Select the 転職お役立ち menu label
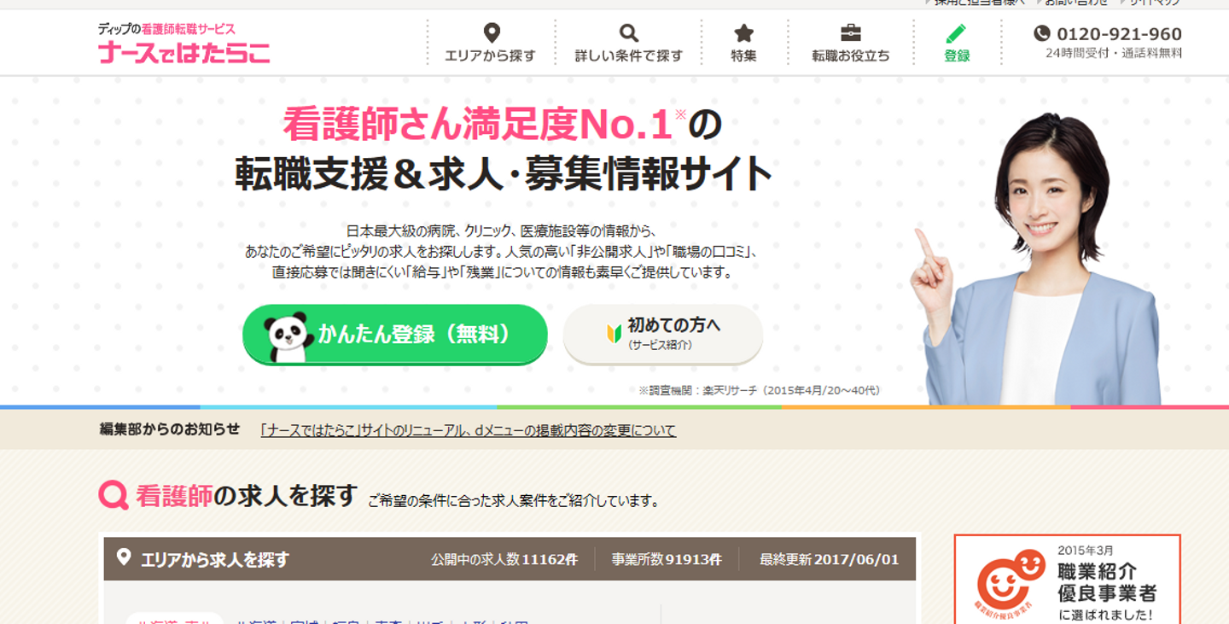The image size is (1229, 624). click(851, 56)
